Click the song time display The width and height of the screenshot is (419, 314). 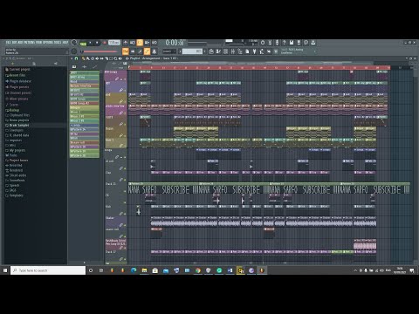pyautogui.click(x=175, y=43)
